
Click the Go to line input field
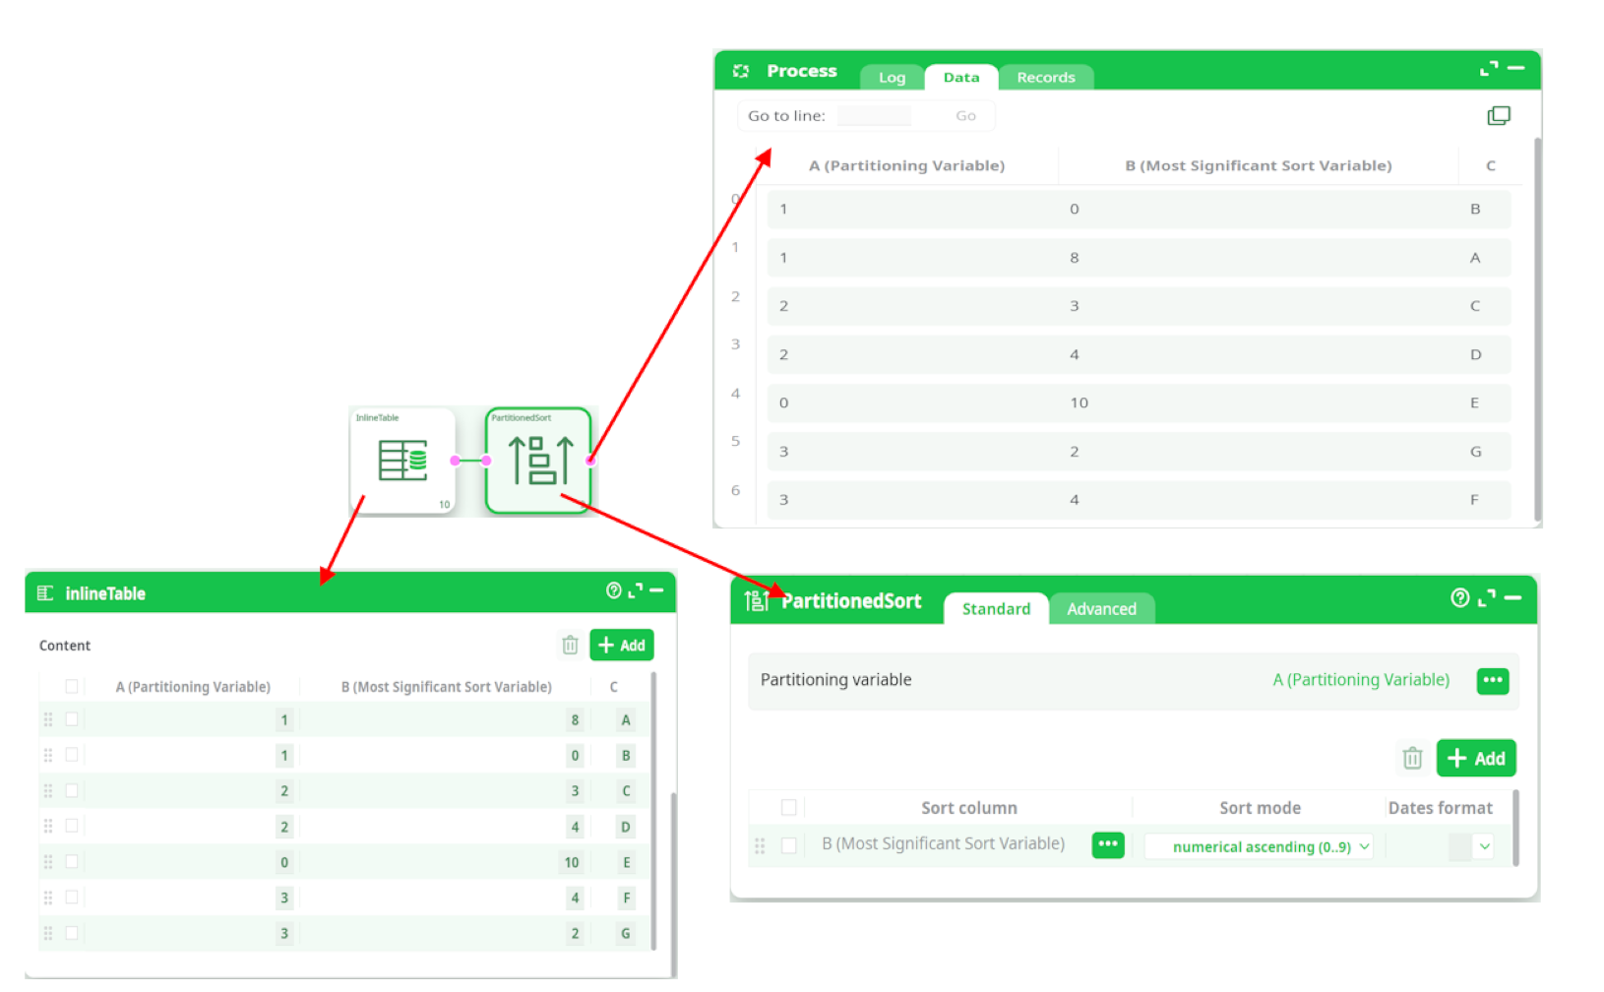874,116
